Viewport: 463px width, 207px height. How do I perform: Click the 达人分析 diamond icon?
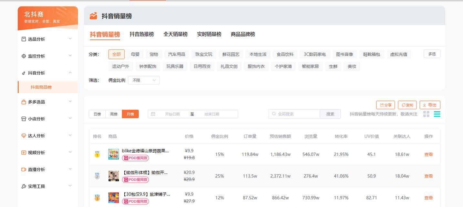point(24,136)
